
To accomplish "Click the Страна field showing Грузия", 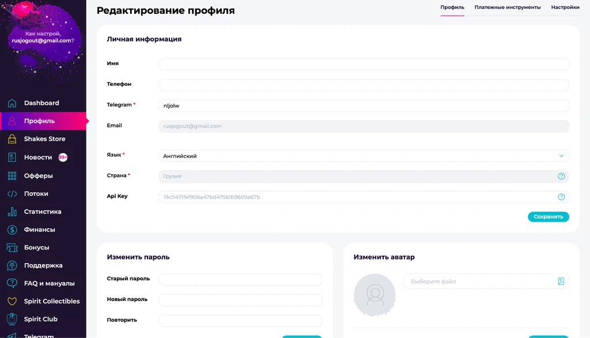I will pyautogui.click(x=364, y=176).
